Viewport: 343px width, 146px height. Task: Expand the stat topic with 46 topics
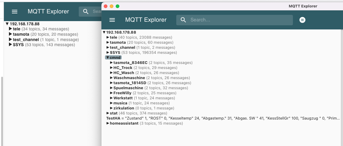point(108,113)
